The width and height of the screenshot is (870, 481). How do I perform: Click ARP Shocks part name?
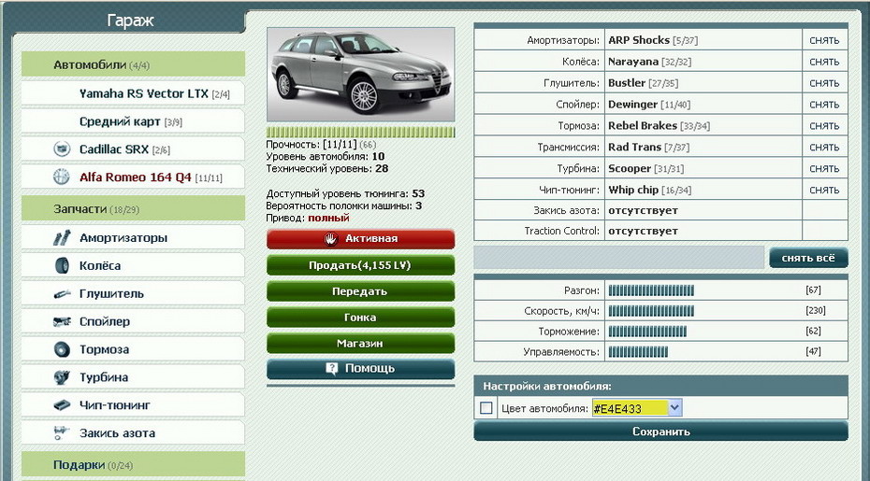639,40
